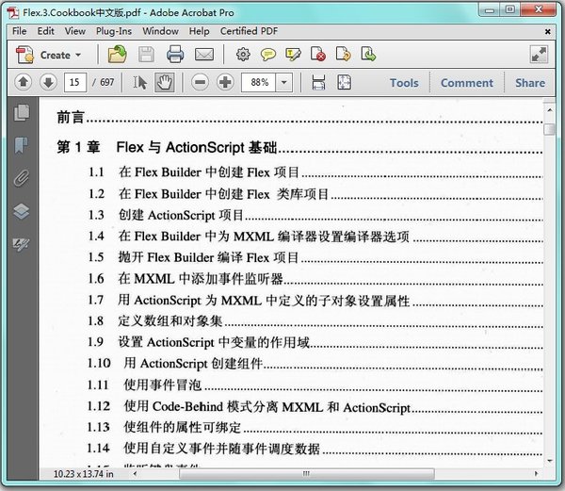
Task: Open the Plug-Ins menu
Action: pos(114,32)
